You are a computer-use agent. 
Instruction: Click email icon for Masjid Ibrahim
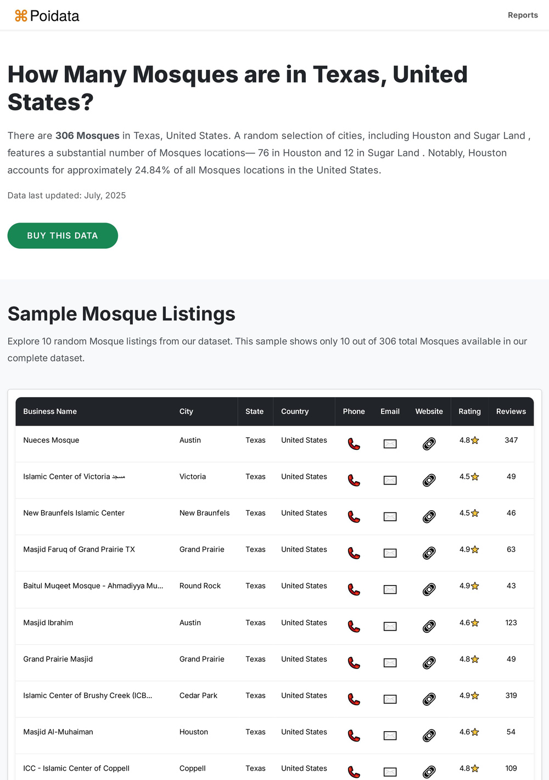pyautogui.click(x=390, y=626)
